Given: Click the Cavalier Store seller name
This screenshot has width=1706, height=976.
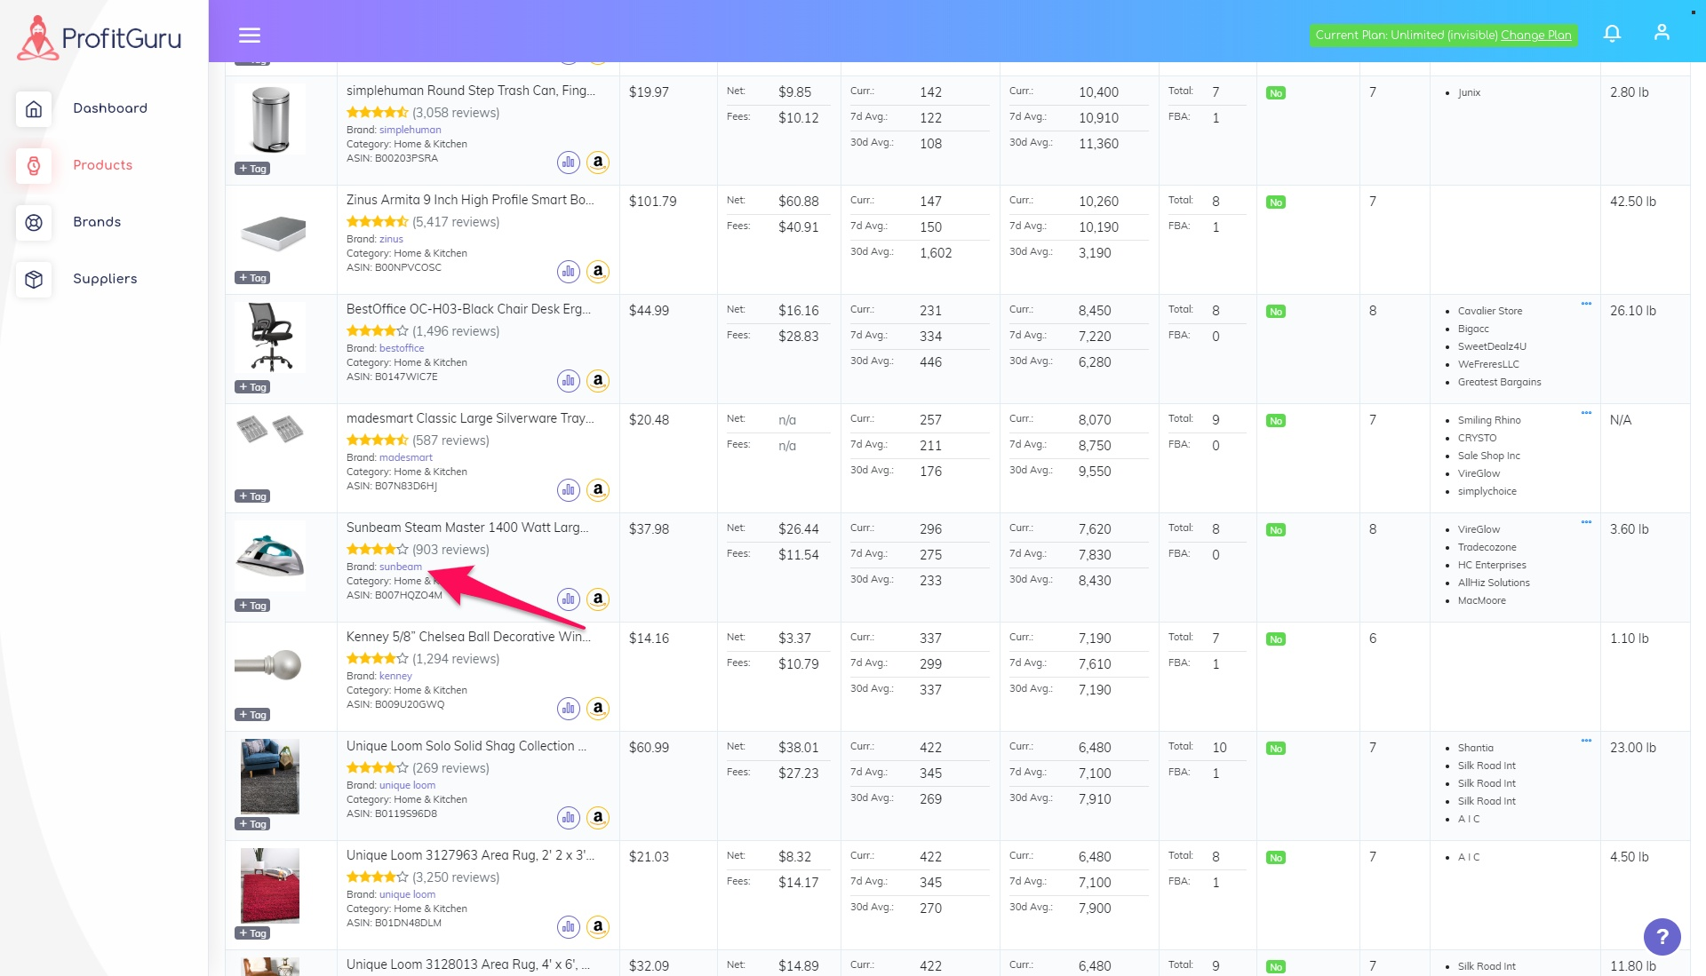Looking at the screenshot, I should coord(1490,311).
